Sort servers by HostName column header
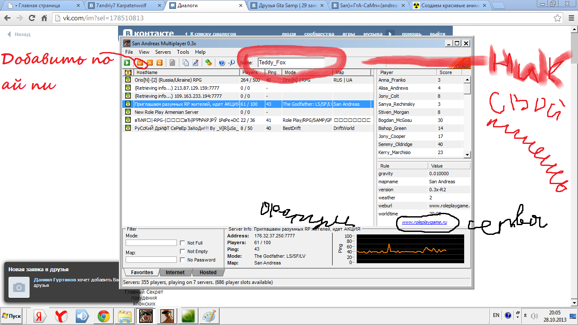Screen dimensions: 578x325 point(186,72)
